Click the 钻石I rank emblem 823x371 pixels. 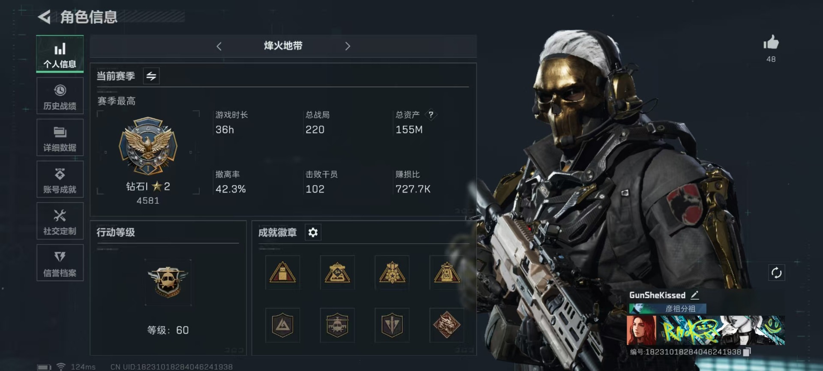(x=148, y=146)
